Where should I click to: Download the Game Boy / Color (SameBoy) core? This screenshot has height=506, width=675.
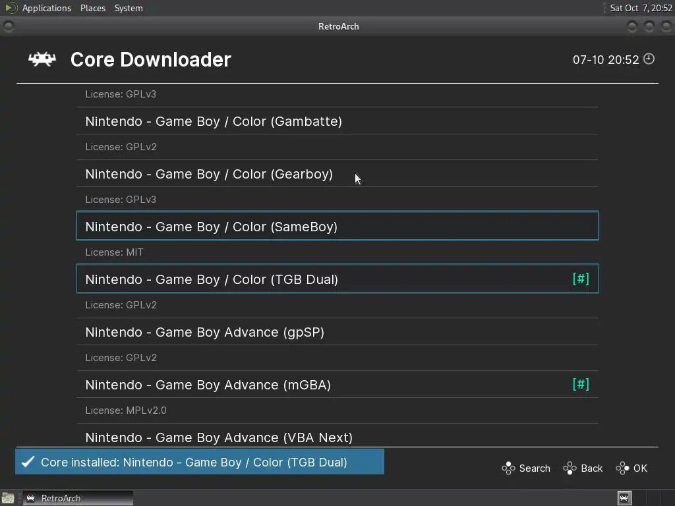coord(211,227)
